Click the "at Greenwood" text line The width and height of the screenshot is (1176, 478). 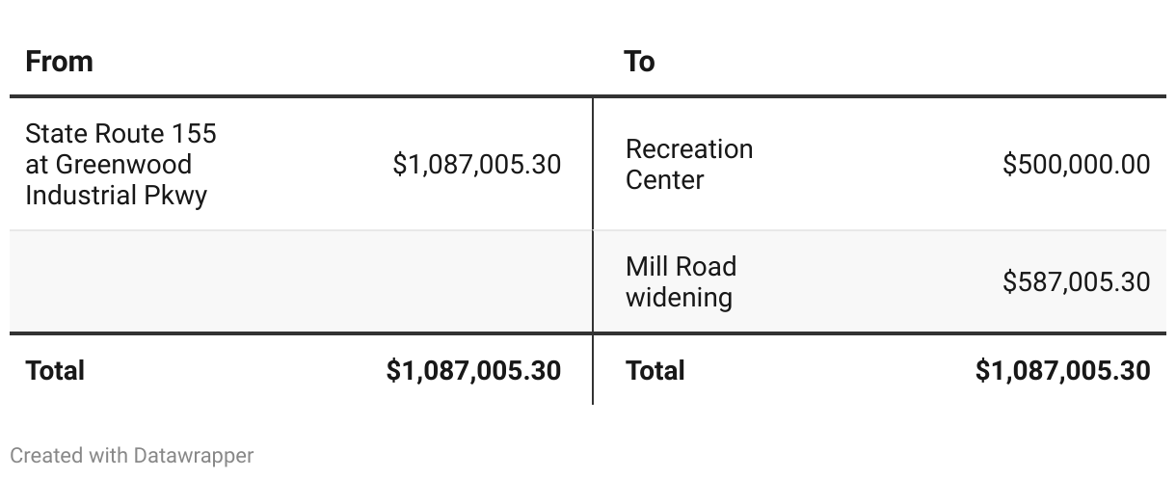point(108,164)
